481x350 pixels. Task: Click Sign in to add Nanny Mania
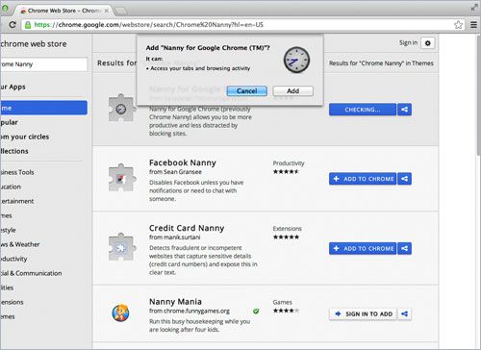click(364, 314)
